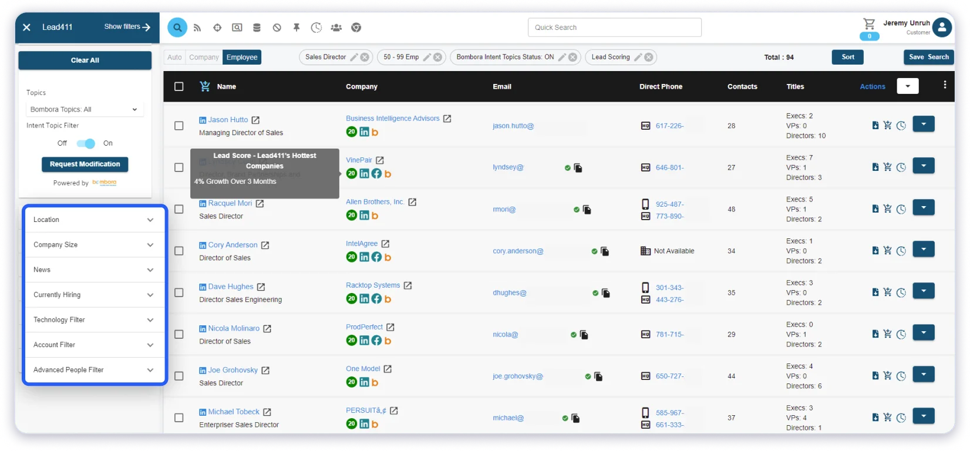Tick the Cory Anderson row checkbox

179,251
